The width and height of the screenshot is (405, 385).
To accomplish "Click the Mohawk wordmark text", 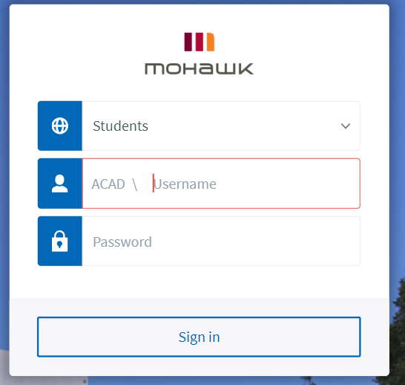I will (x=199, y=69).
